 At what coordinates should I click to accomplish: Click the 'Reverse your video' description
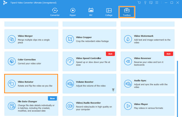click(x=149, y=63)
